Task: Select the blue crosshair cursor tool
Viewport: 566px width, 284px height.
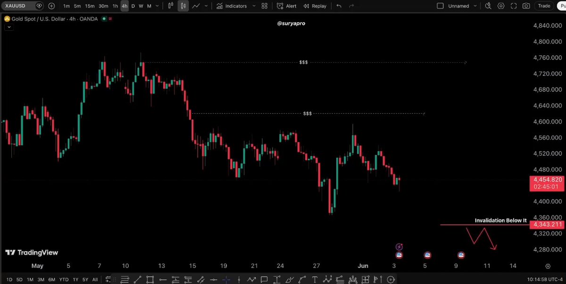Action: [226, 279]
